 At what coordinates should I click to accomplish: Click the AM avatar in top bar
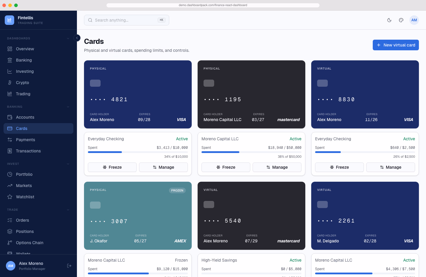click(414, 20)
